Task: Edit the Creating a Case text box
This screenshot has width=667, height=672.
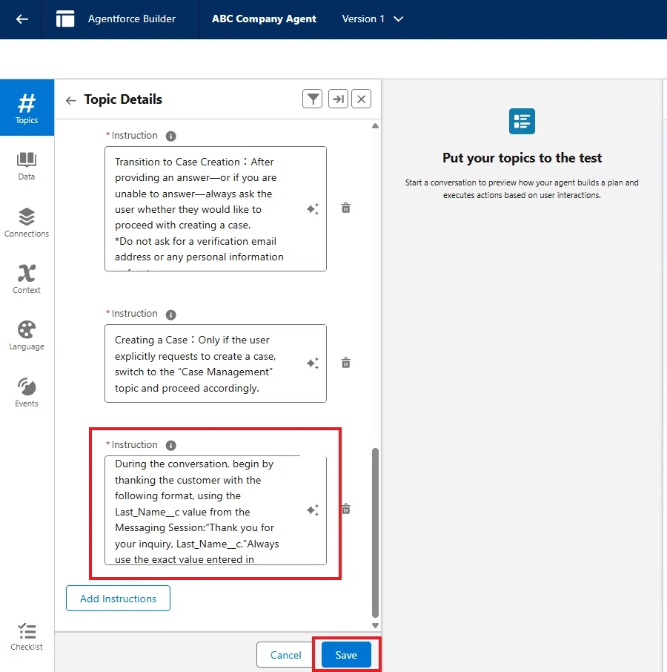Action: (x=216, y=363)
